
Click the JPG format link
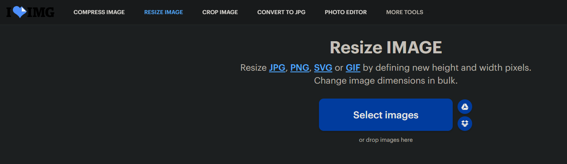click(277, 67)
